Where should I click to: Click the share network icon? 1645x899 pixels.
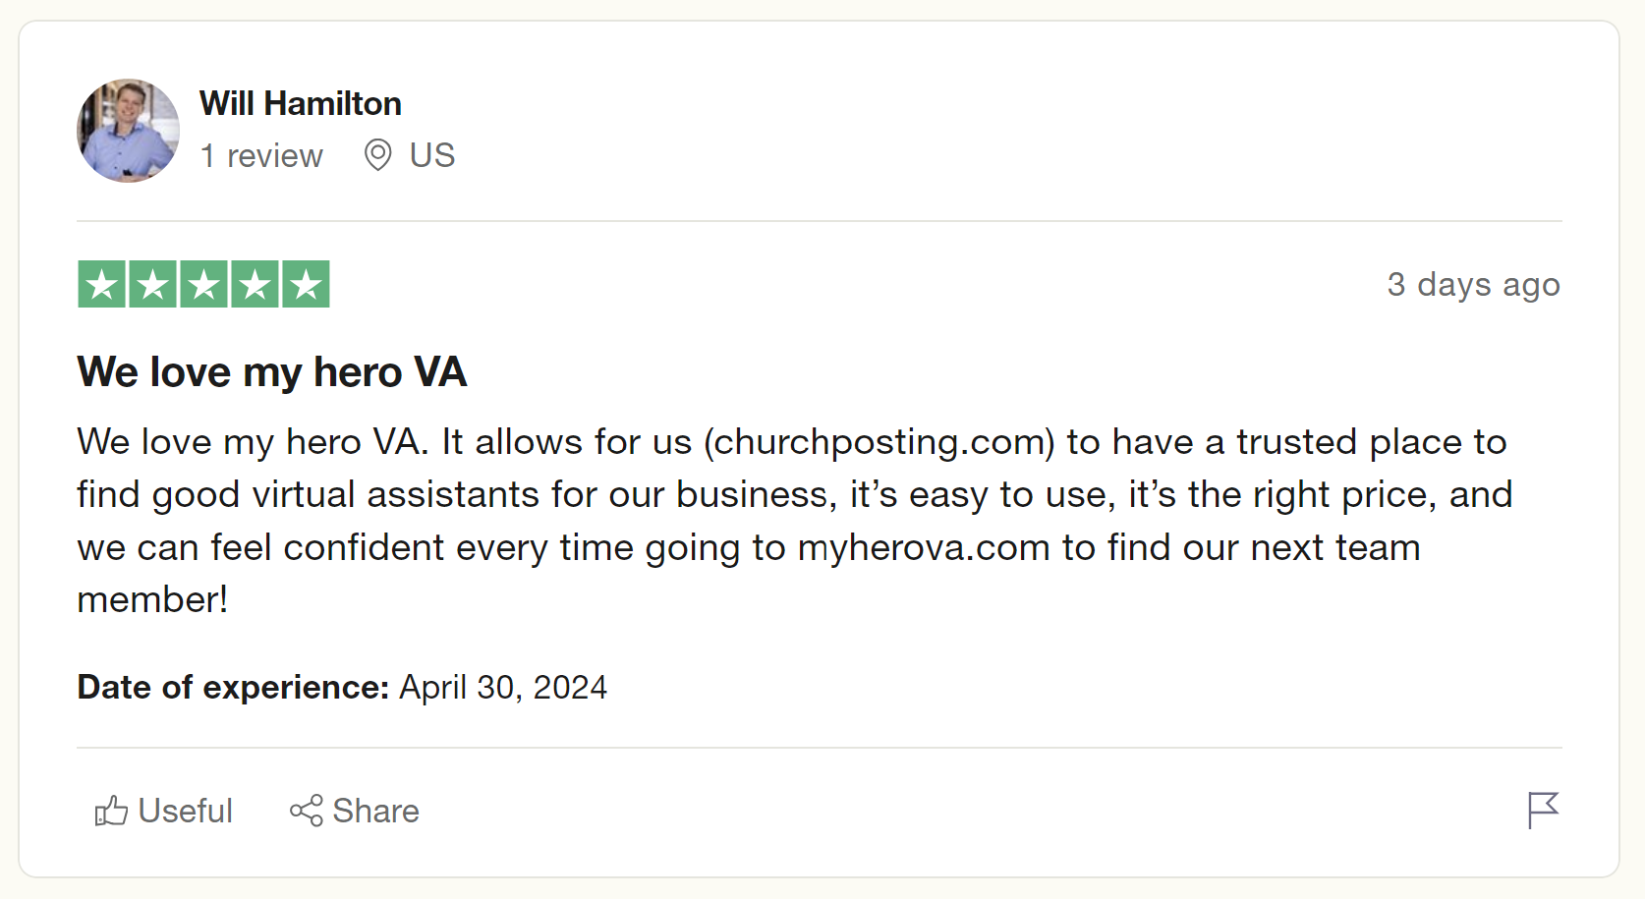point(306,811)
